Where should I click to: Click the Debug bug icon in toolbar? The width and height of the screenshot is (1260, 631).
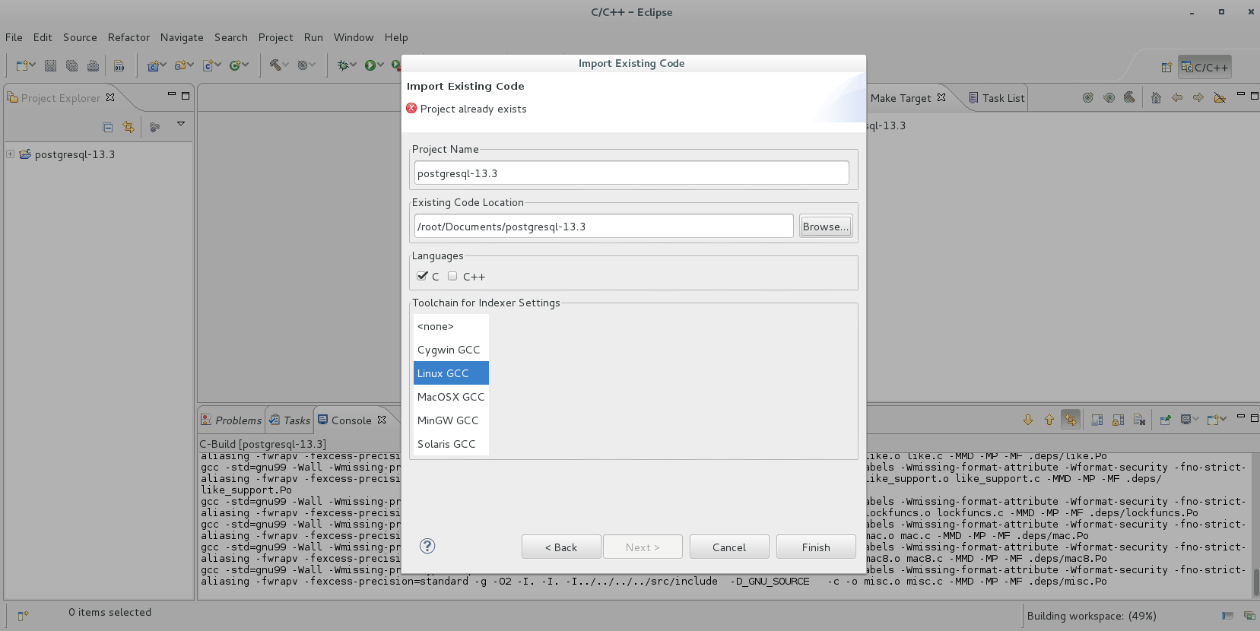tap(343, 65)
